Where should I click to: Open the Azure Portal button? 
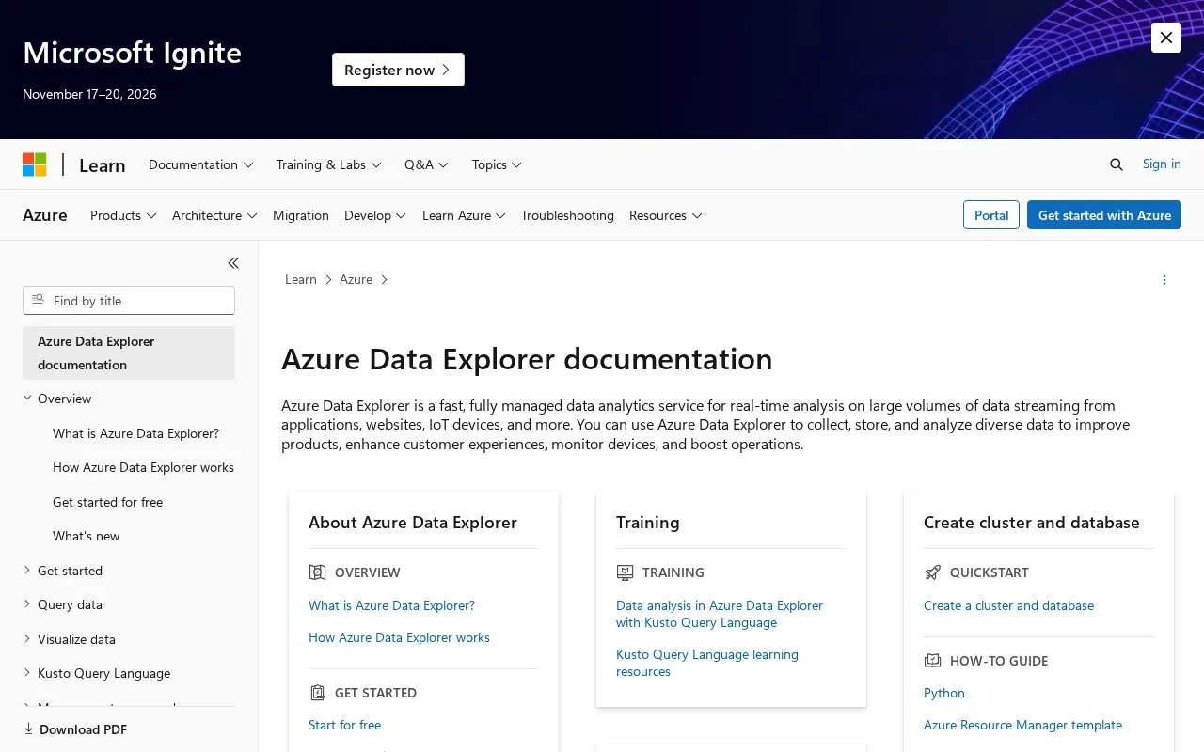point(991,215)
